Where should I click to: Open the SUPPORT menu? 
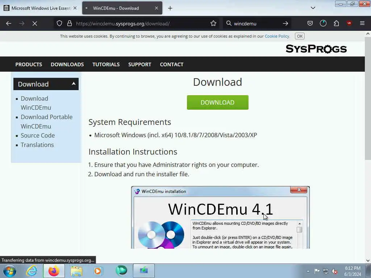(x=139, y=64)
